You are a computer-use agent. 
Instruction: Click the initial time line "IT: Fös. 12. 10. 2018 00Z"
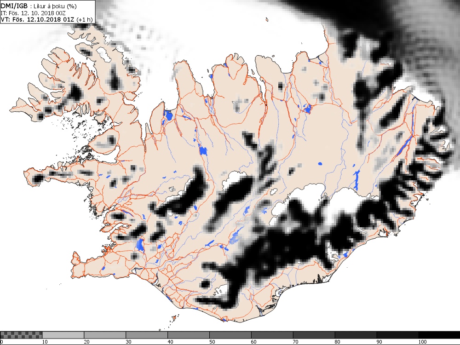(x=33, y=13)
